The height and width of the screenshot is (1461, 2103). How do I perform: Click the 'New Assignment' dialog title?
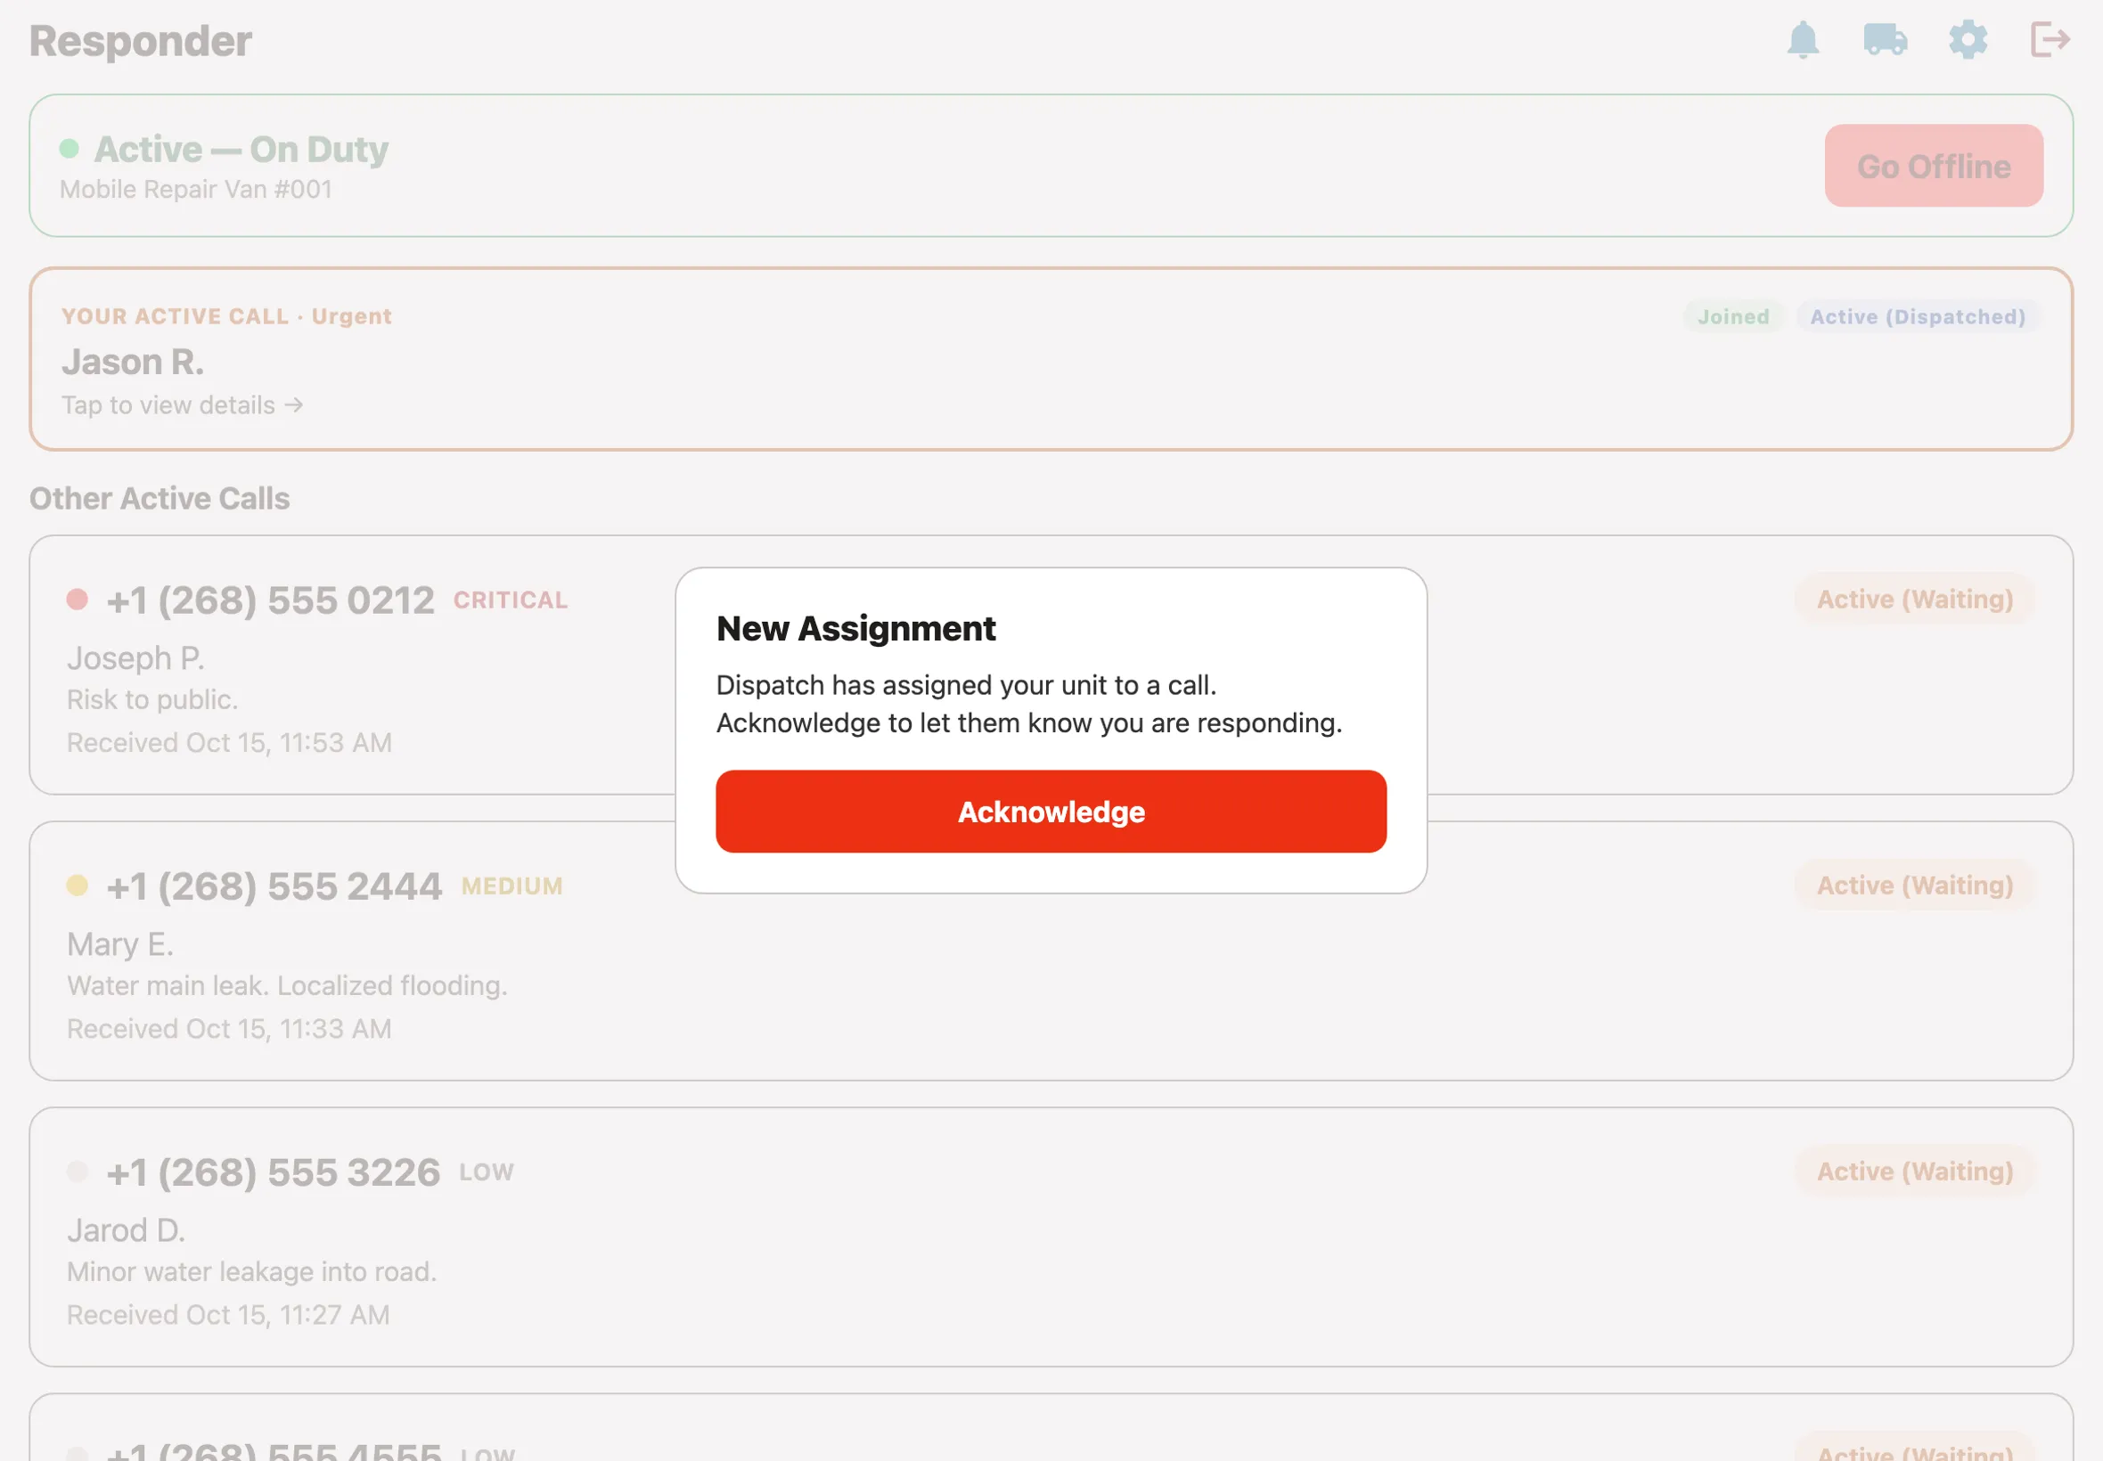(855, 629)
